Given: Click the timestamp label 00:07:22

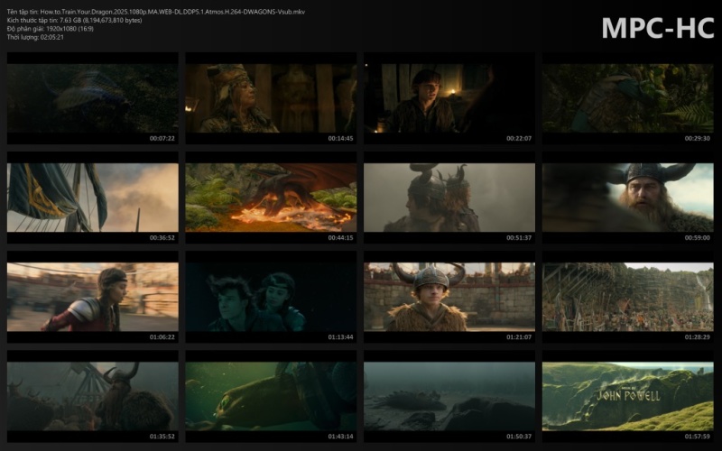Looking at the screenshot, I should pyautogui.click(x=162, y=139).
